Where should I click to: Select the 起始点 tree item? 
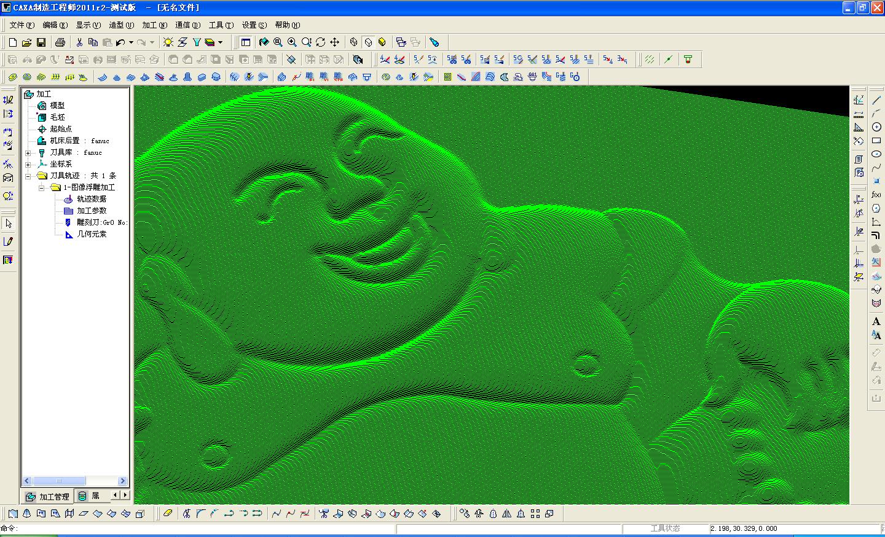pyautogui.click(x=61, y=129)
